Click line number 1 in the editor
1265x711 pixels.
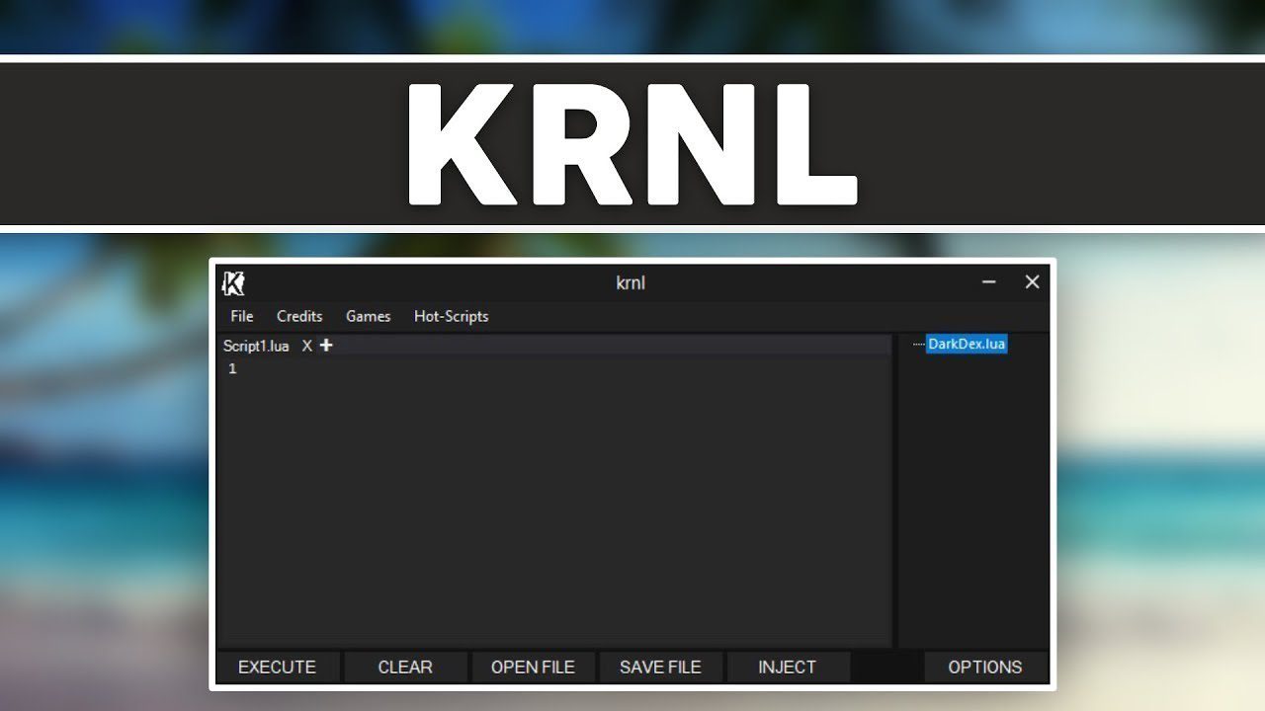[x=232, y=367]
